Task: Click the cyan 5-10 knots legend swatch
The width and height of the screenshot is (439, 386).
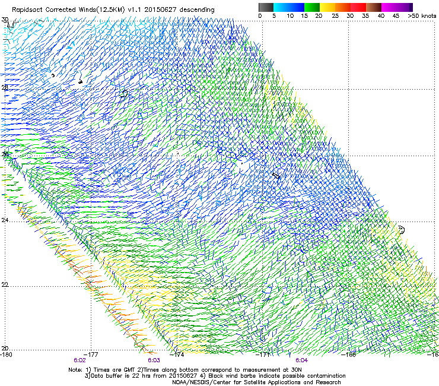Action: point(281,7)
